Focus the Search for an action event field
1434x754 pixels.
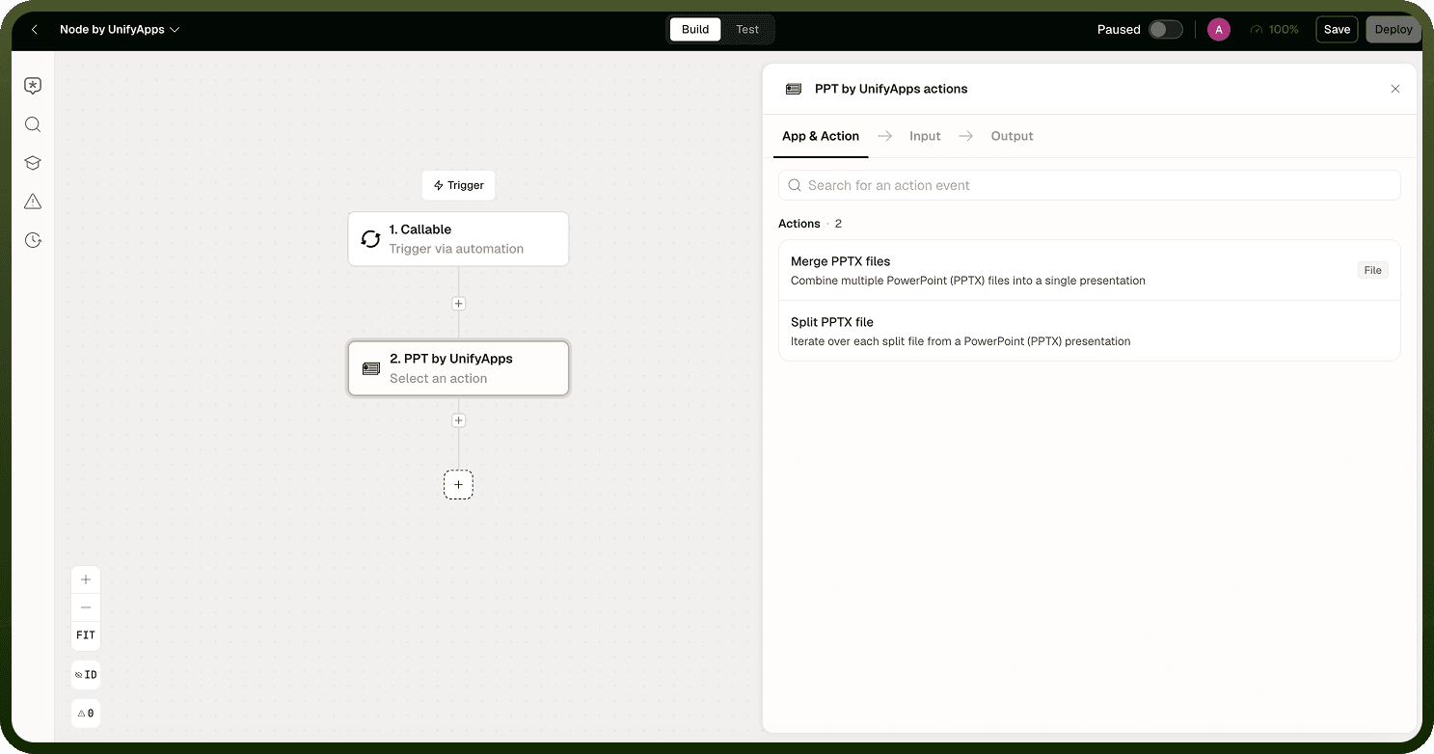coord(1089,185)
